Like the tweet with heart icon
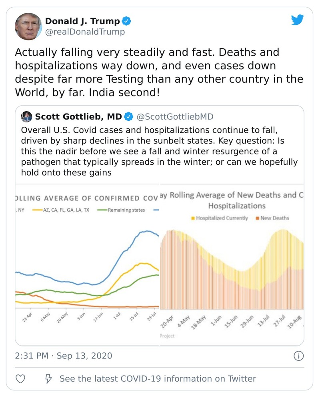 [21, 378]
